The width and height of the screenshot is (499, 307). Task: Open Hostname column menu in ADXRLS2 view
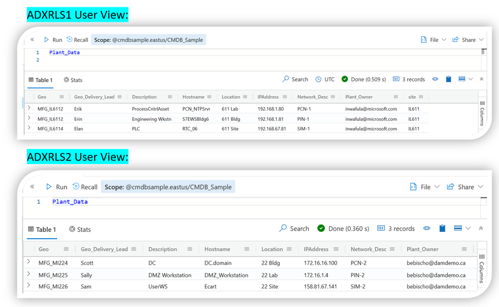(x=247, y=249)
